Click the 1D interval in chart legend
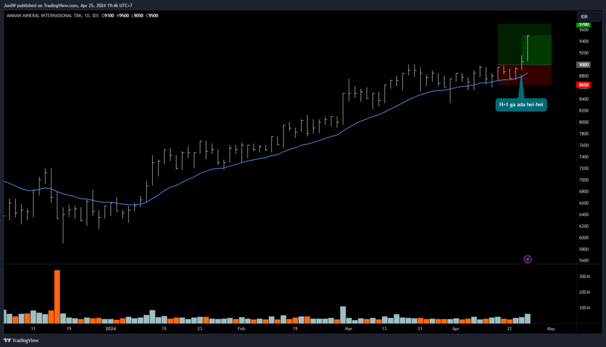Image resolution: width=606 pixels, height=347 pixels. [81, 16]
